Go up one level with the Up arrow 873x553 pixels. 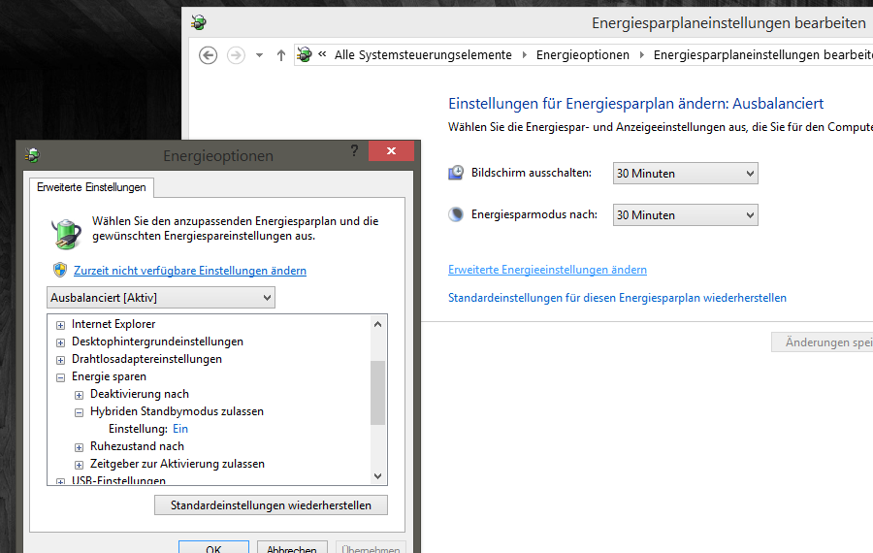[x=281, y=55]
